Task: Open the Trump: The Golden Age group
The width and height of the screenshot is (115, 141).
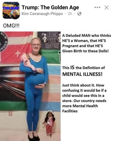Action: [50, 7]
